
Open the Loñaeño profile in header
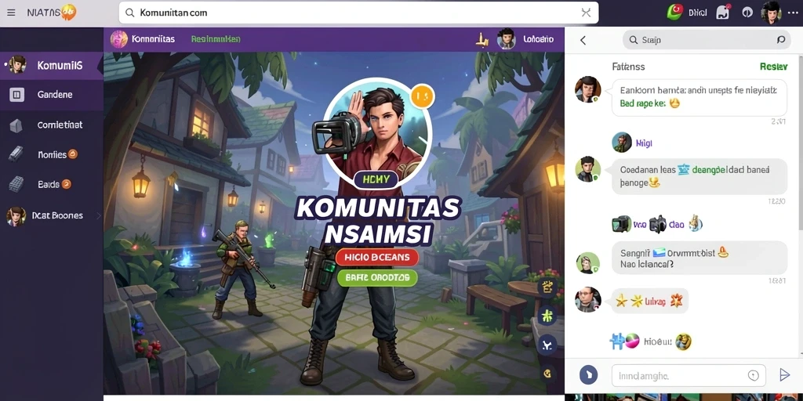[x=526, y=39]
